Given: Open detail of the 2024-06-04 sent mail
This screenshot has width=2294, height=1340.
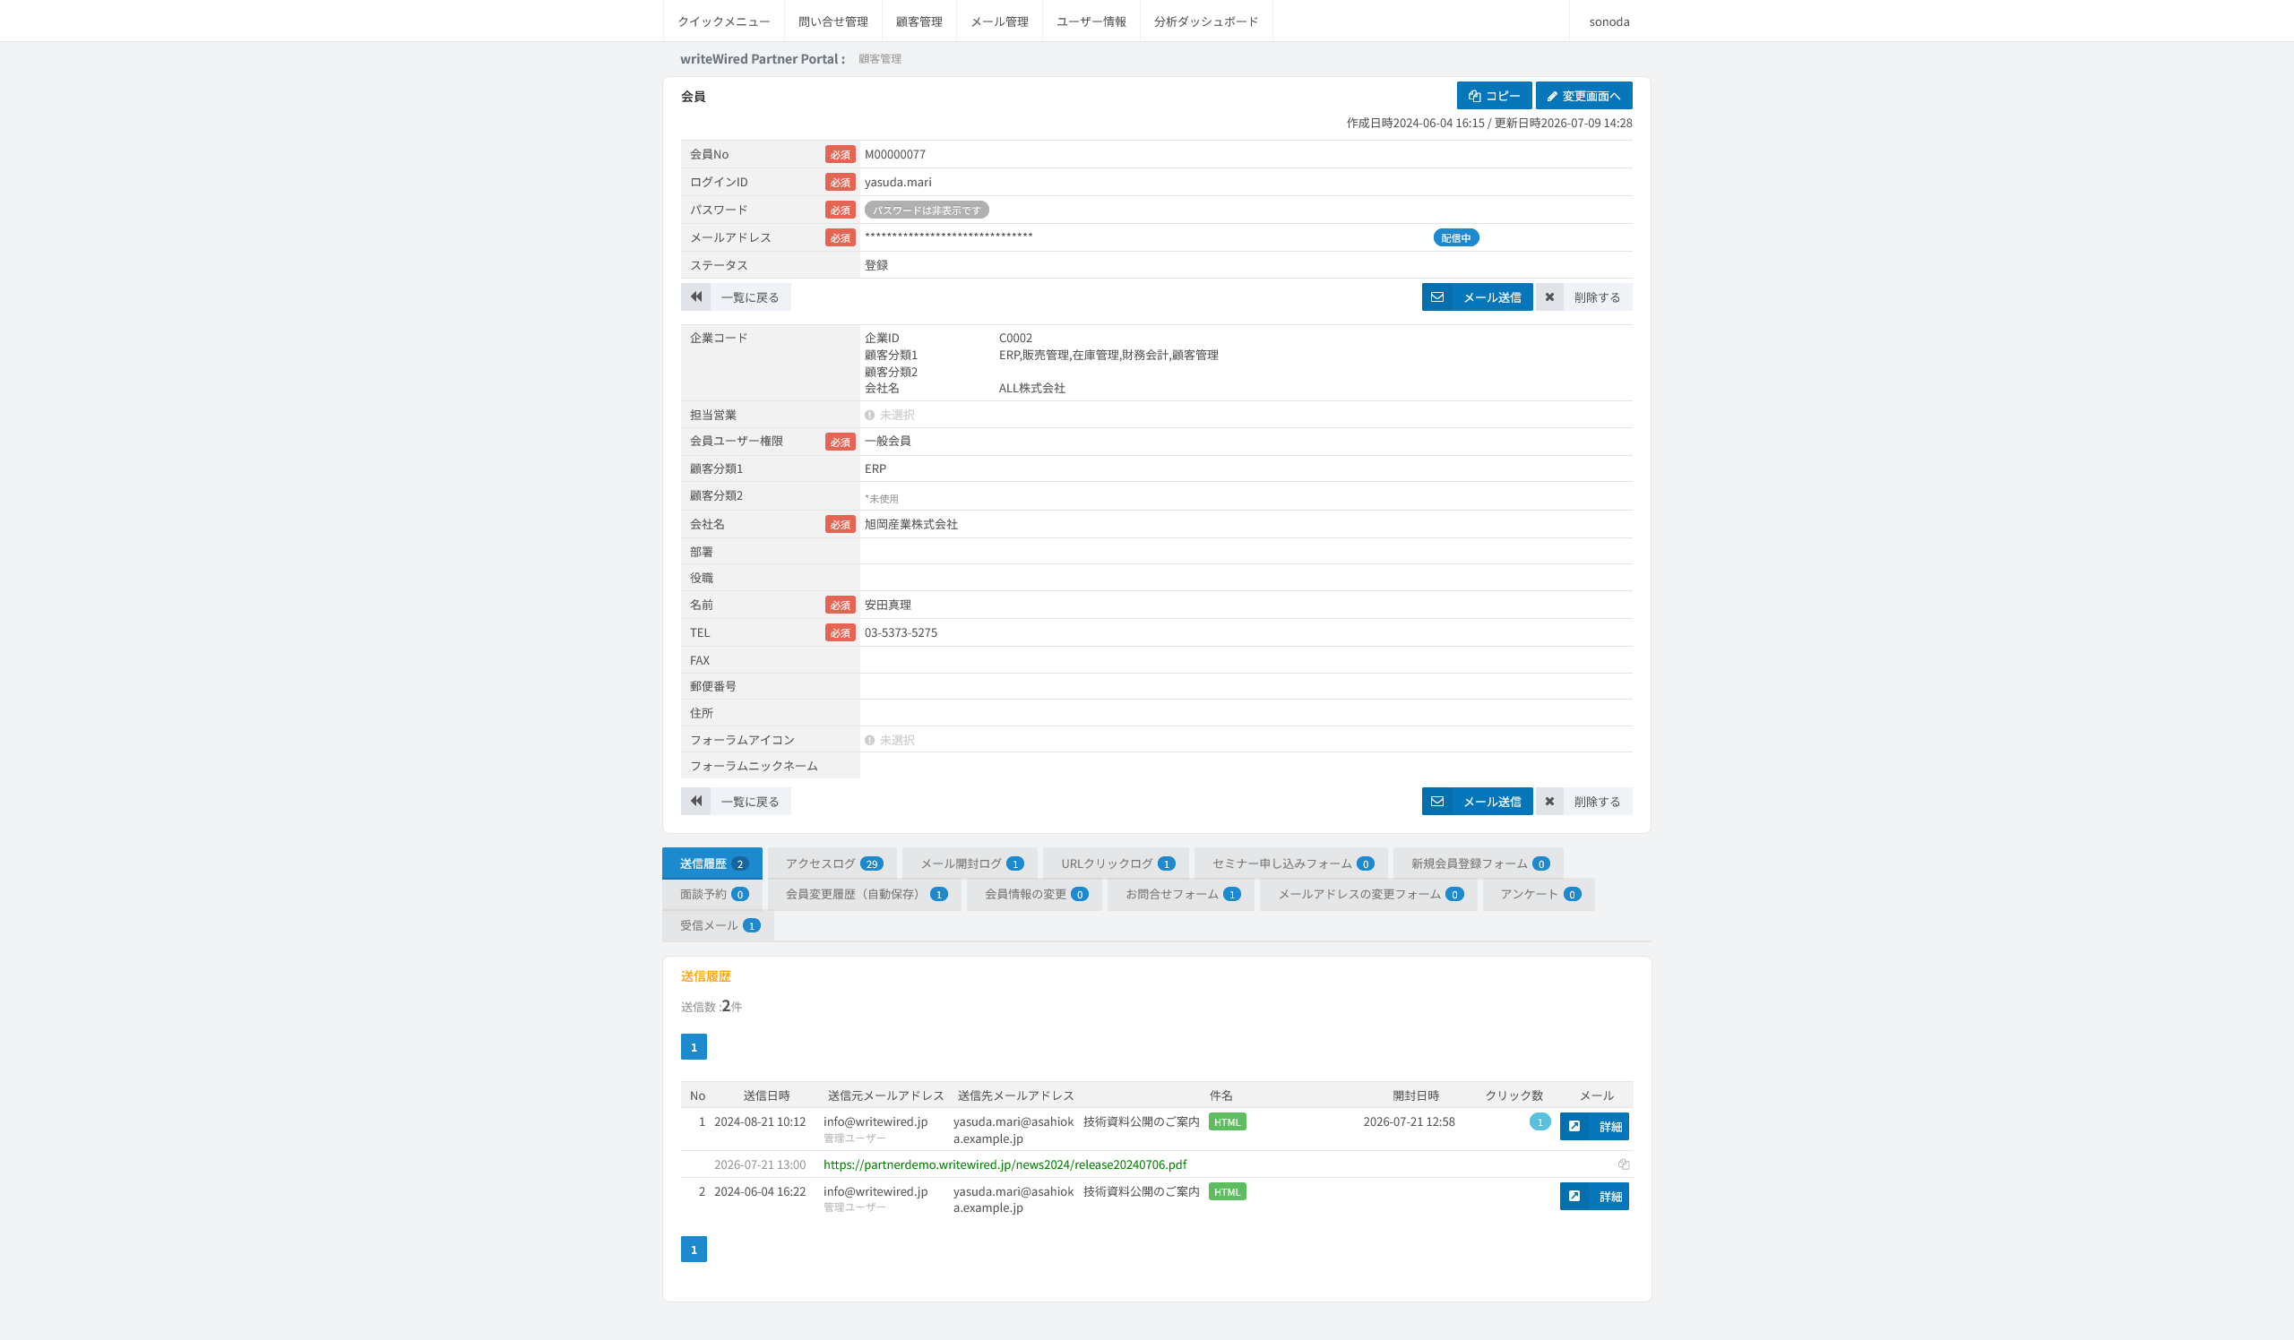Looking at the screenshot, I should point(1594,1197).
